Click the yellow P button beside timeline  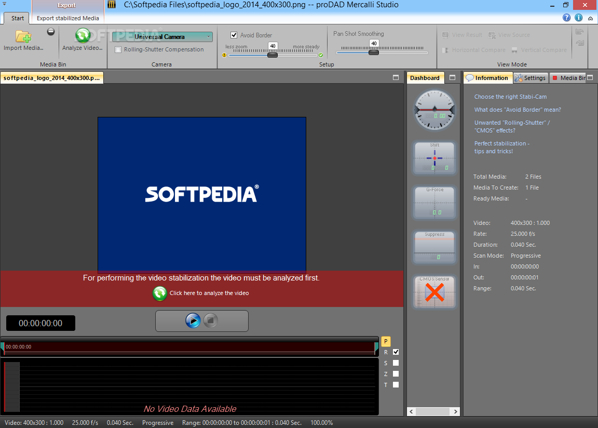pos(386,341)
